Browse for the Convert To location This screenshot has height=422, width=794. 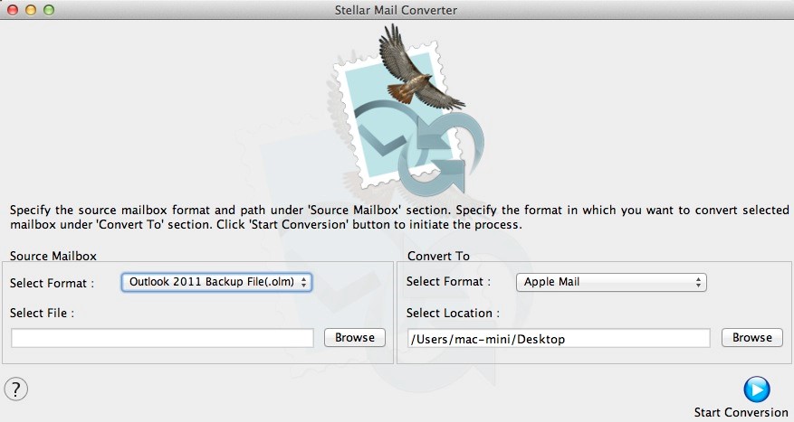[751, 338]
